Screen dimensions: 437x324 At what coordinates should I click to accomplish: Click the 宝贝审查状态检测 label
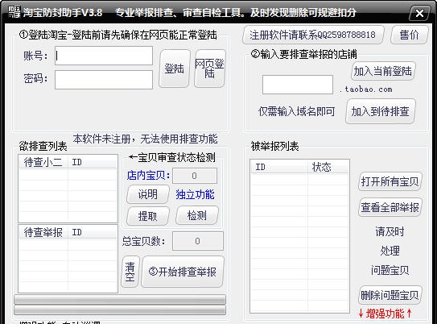(172, 157)
